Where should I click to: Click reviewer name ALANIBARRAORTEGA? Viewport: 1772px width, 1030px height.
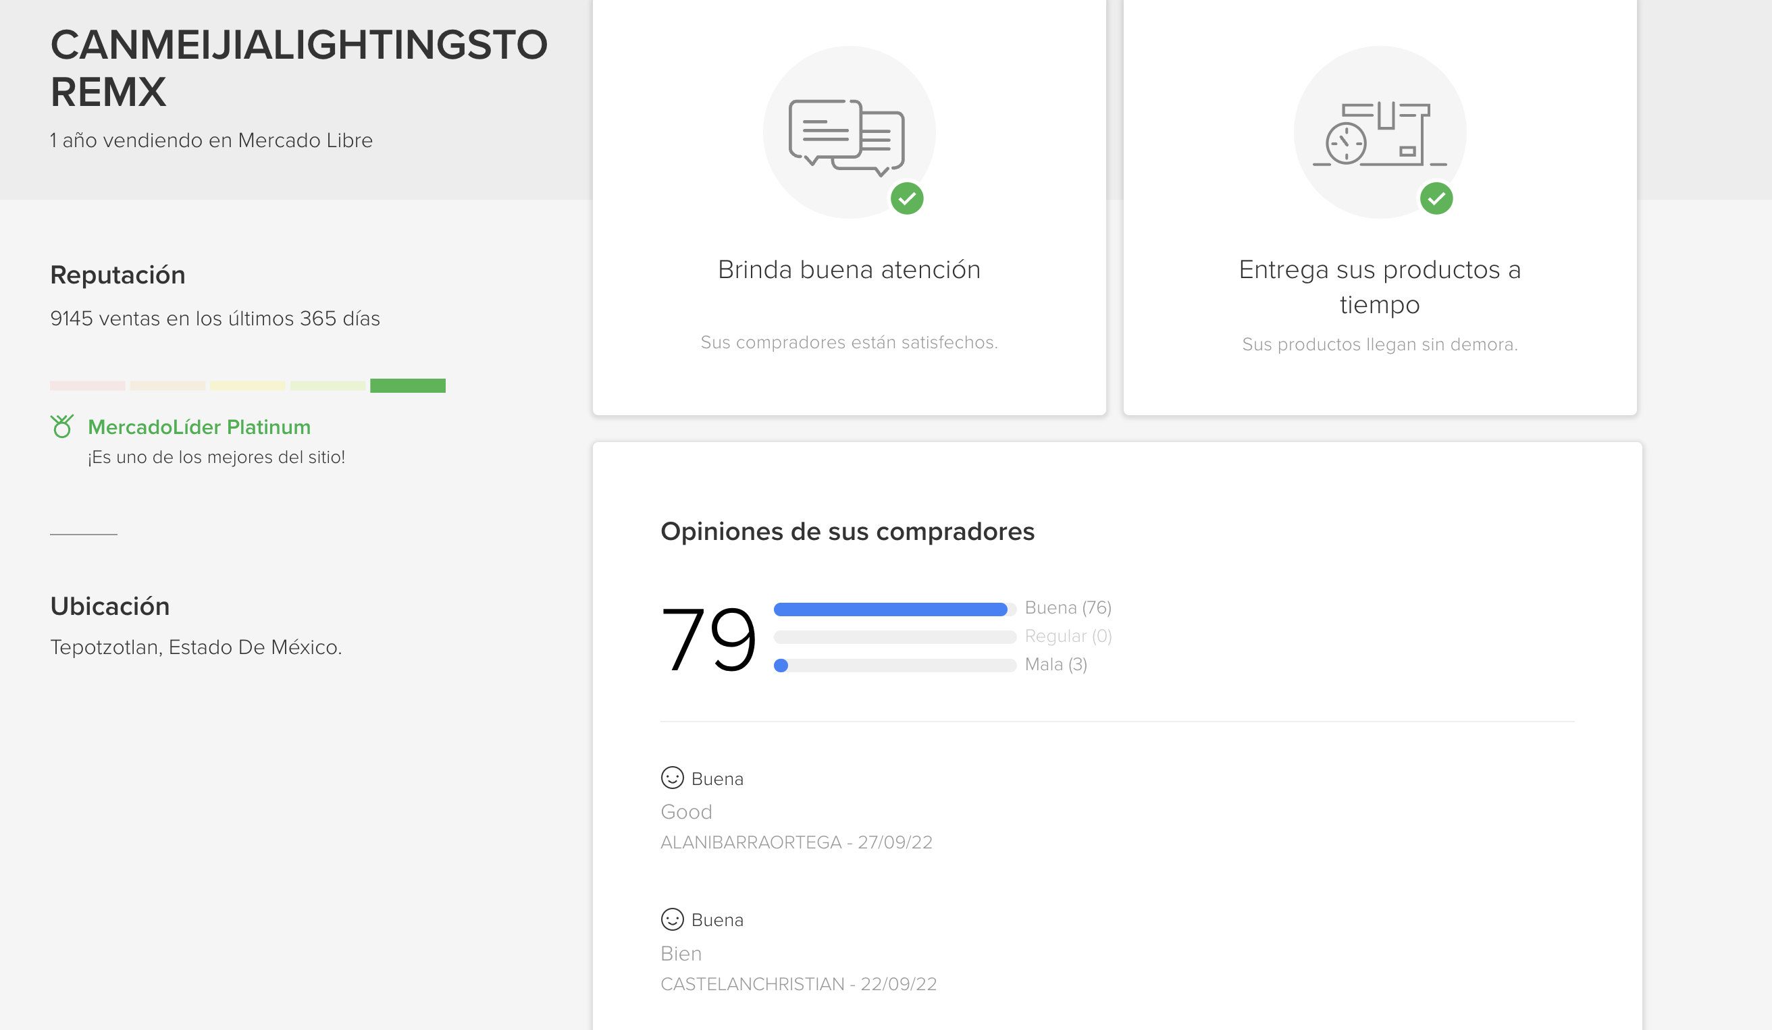[751, 842]
